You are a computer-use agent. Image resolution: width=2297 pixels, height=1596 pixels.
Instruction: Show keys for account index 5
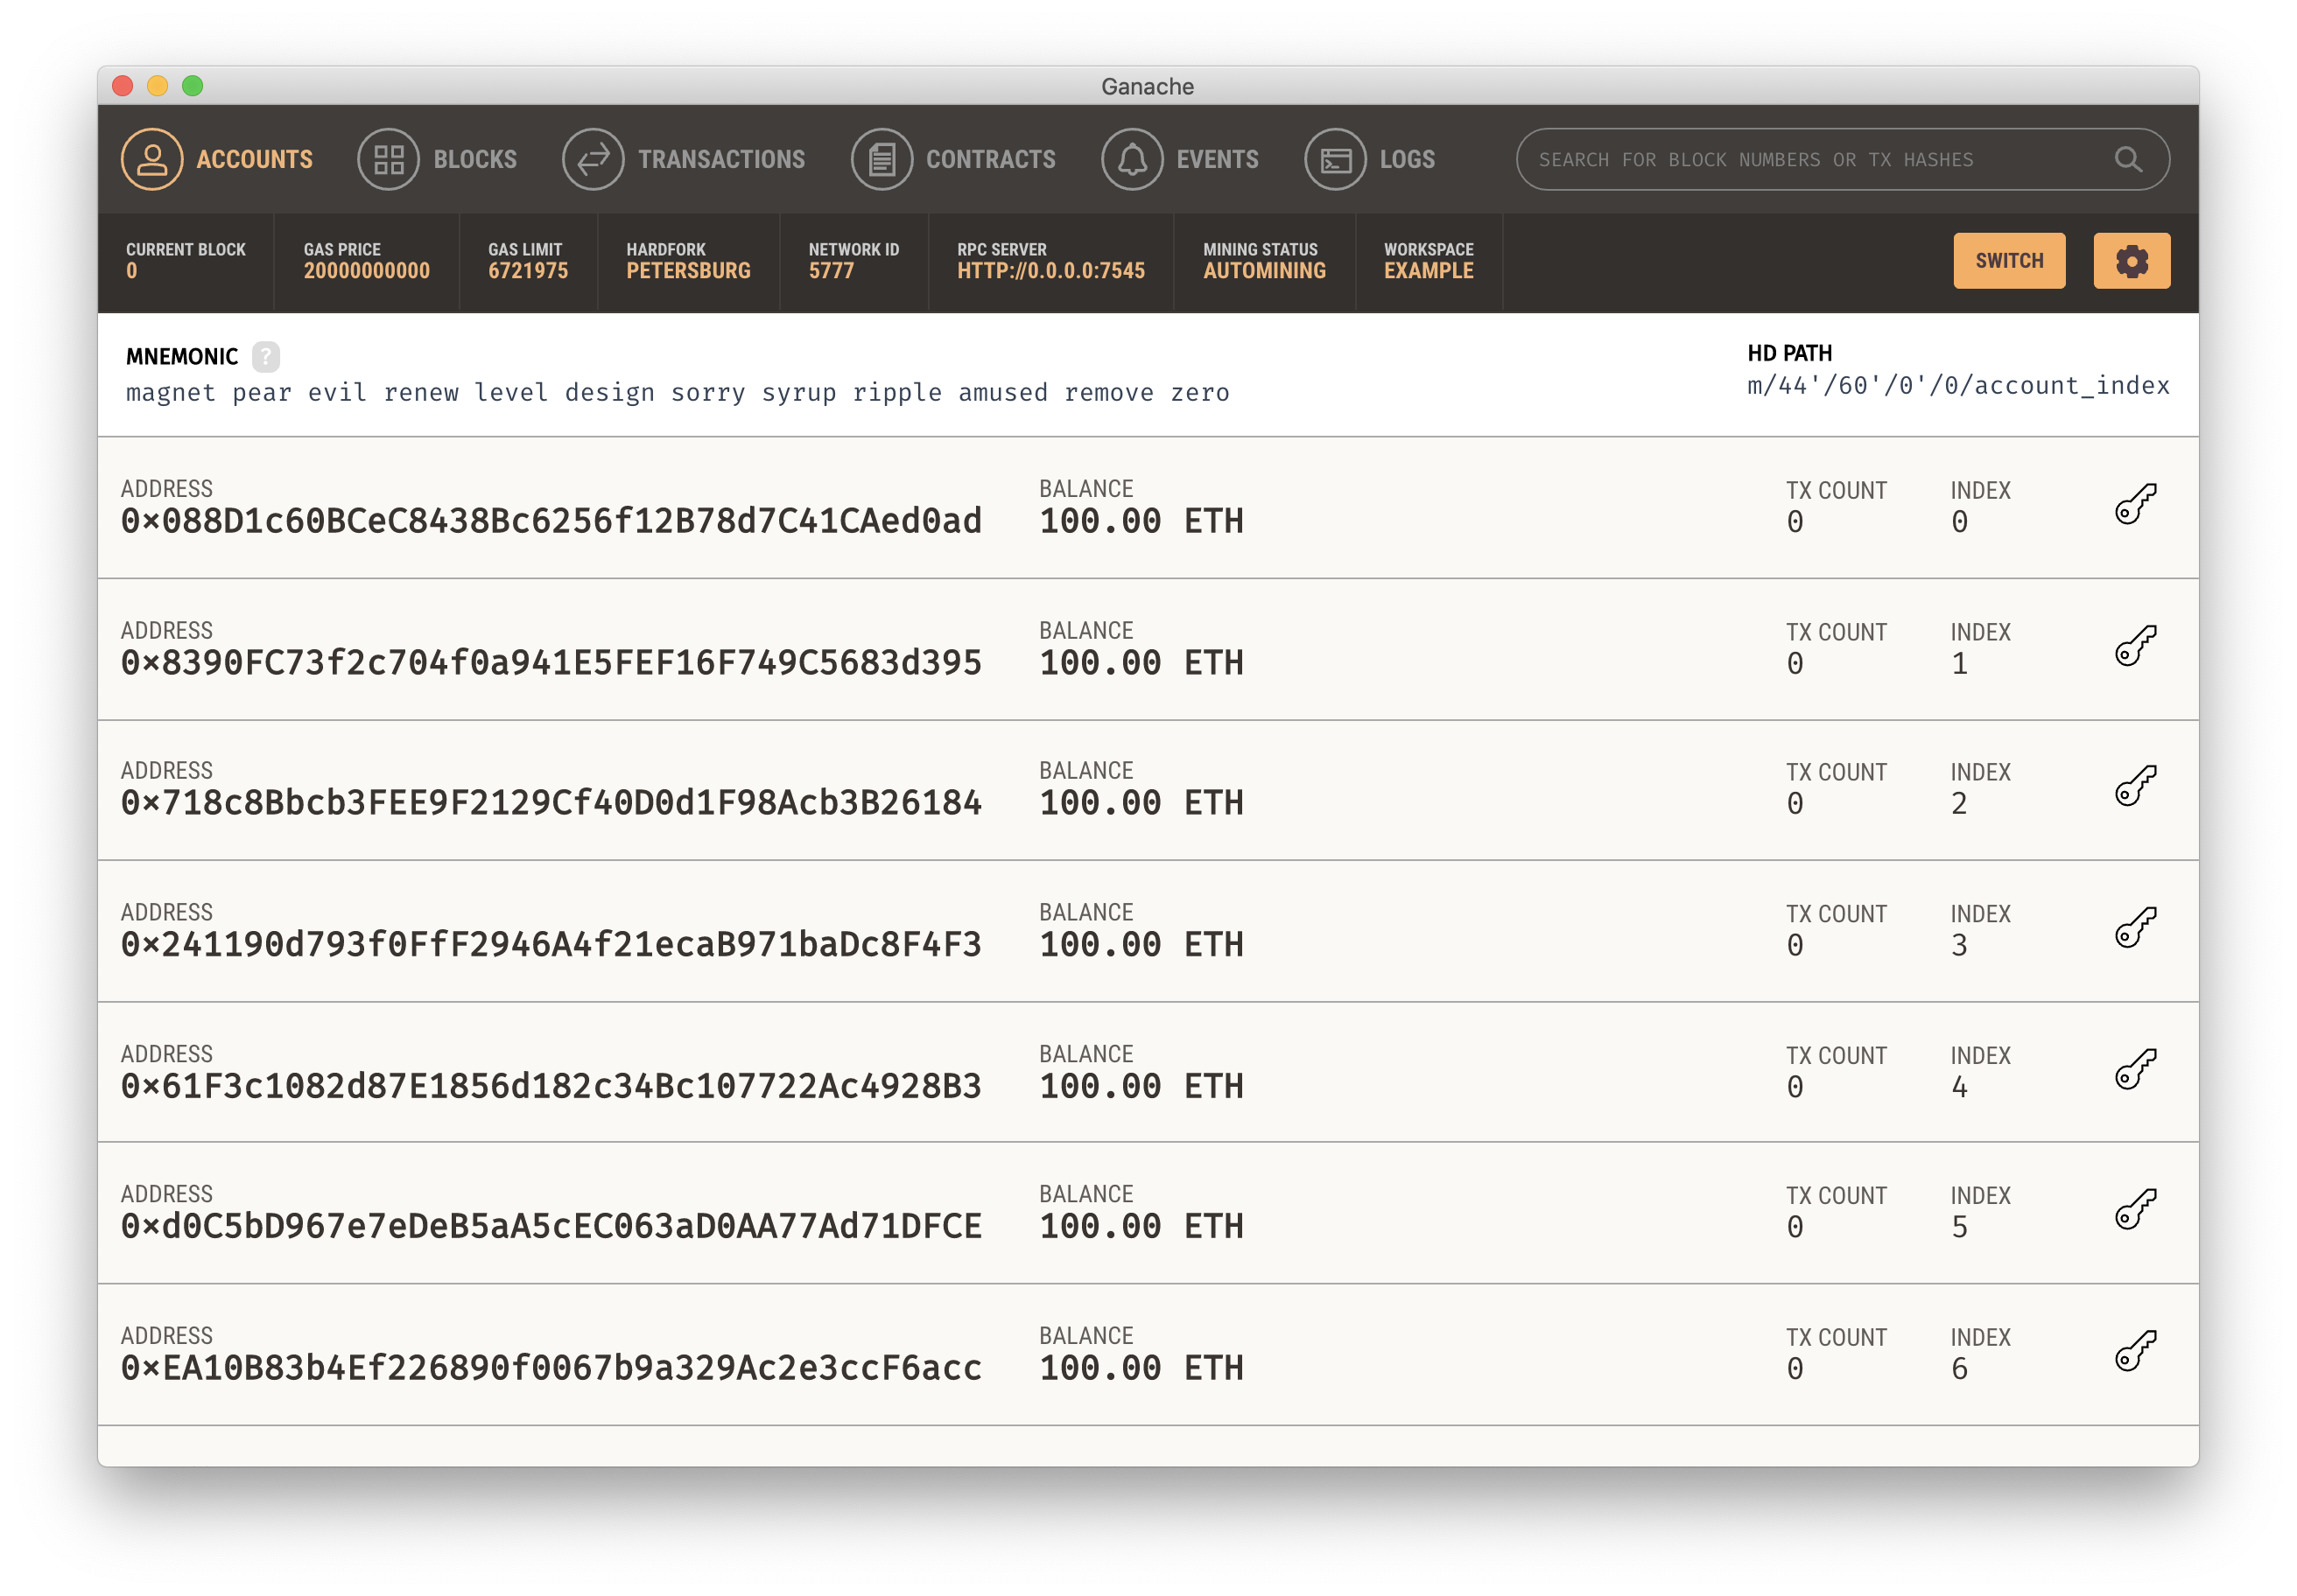click(2135, 1210)
